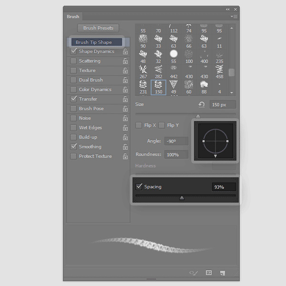Viewport: 286px width, 286px height.
Task: Turn on the Build-up checkbox
Action: [73, 137]
